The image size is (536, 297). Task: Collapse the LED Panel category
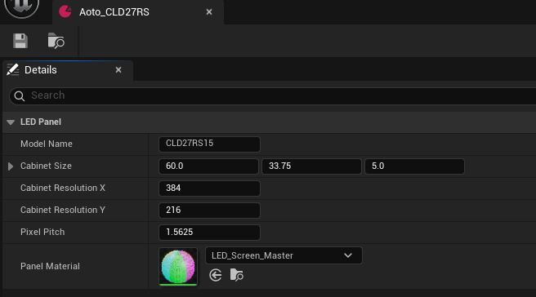[11, 122]
